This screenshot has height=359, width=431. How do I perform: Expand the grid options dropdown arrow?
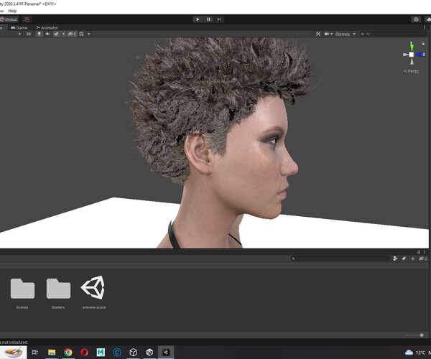89,34
